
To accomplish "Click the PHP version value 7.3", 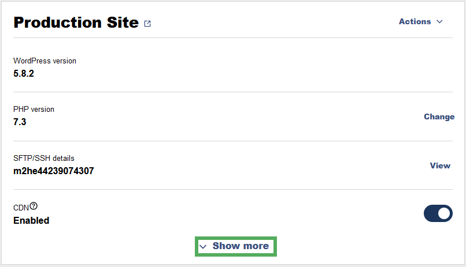I will 20,122.
